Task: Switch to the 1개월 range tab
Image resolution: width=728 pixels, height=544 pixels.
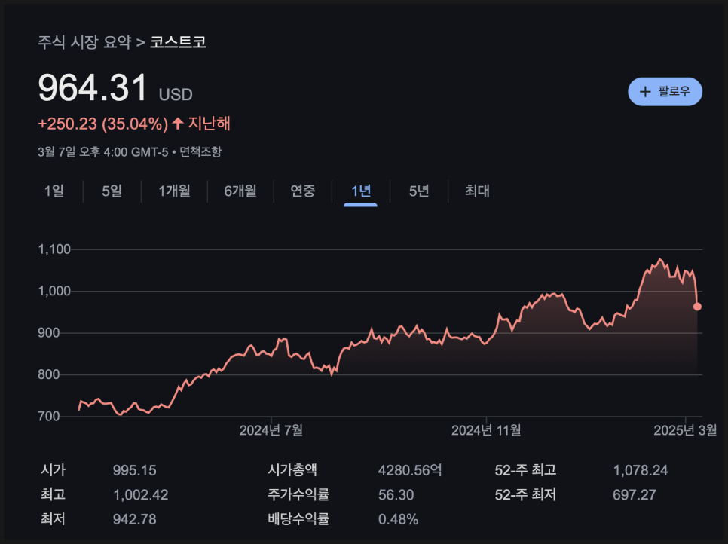Action: click(174, 191)
